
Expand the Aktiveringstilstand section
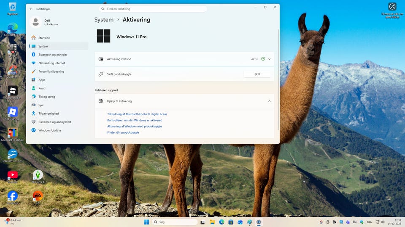(269, 59)
